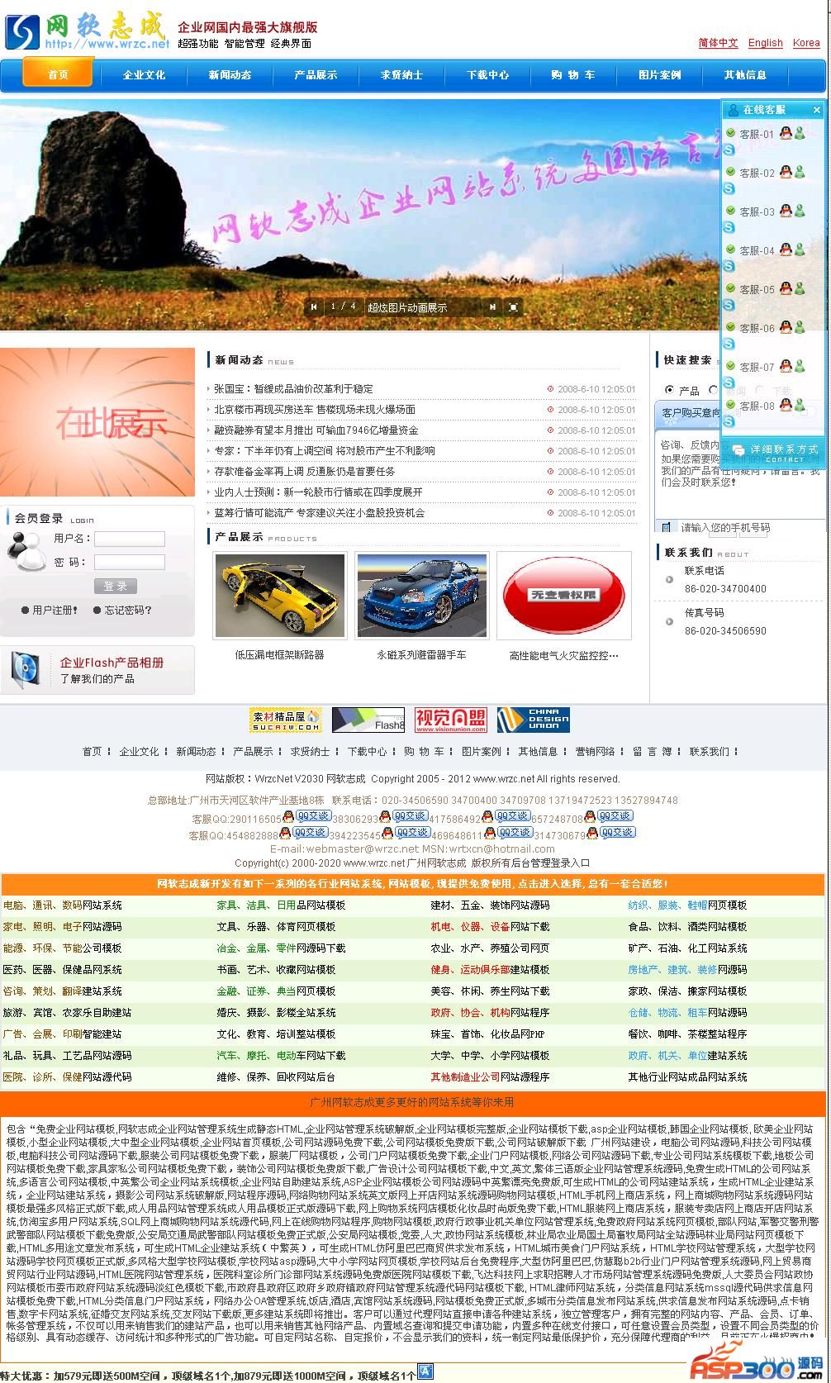Screen dimensions: 831x1383
Task: Click the 在此展示 advertisement image
Action: coord(97,422)
